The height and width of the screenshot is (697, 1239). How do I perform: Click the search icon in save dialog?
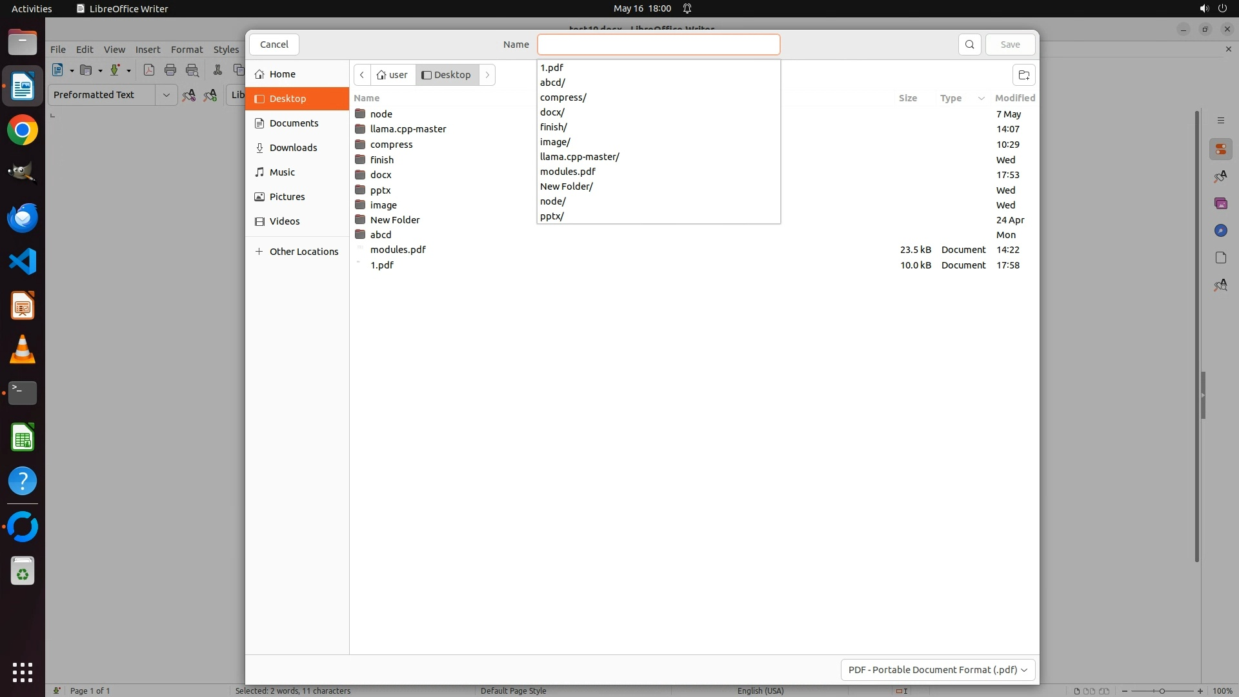tap(969, 45)
